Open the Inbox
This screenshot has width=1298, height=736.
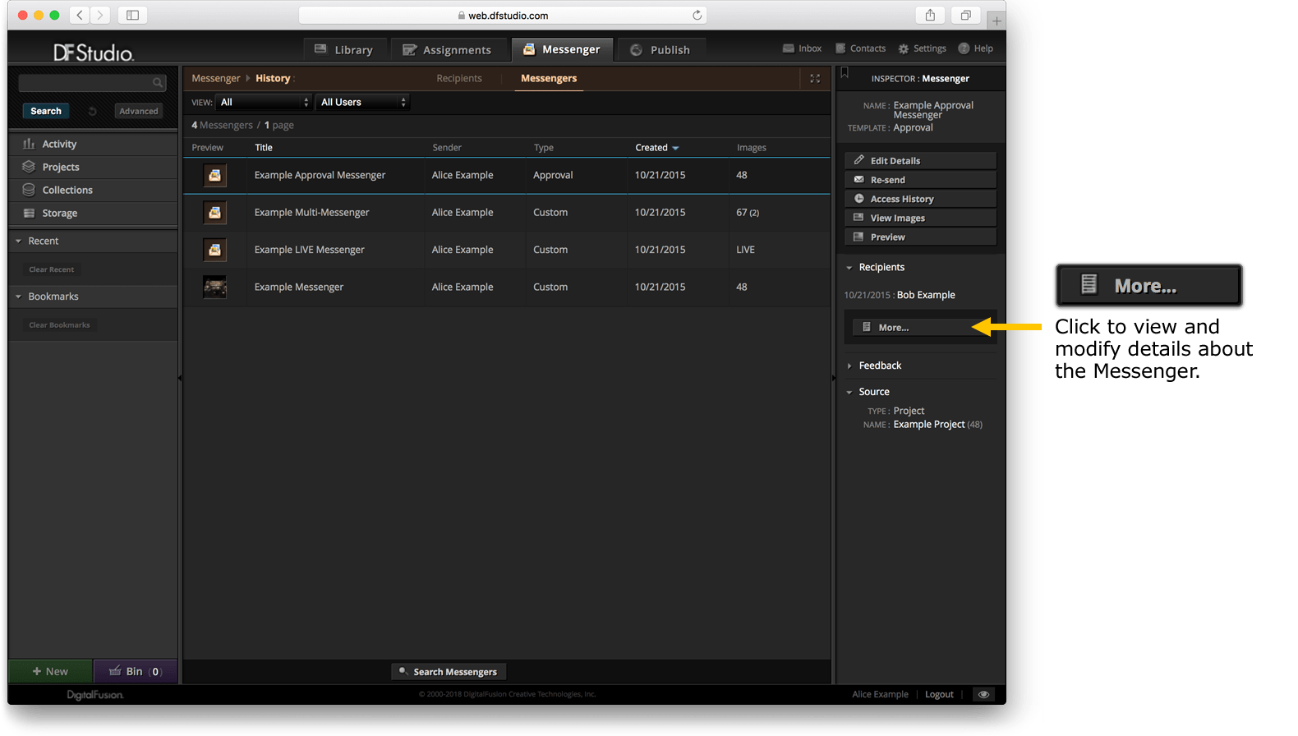click(x=803, y=48)
